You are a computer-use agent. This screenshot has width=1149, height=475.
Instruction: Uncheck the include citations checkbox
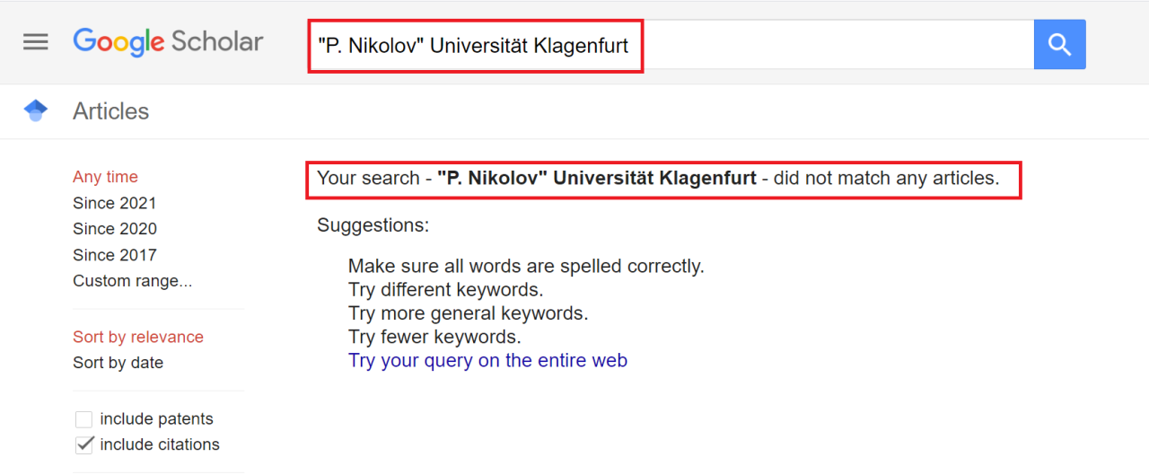pos(83,444)
